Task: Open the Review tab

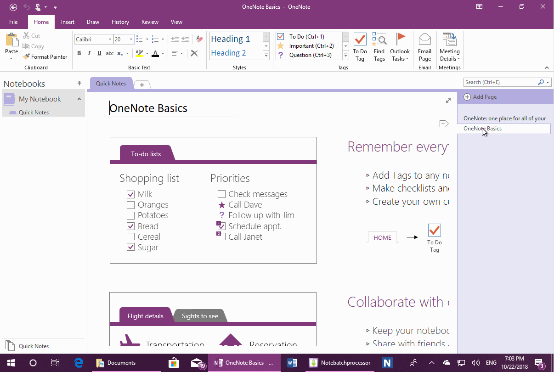Action: coord(150,22)
